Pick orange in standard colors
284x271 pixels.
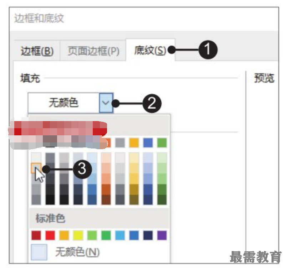point(64,235)
